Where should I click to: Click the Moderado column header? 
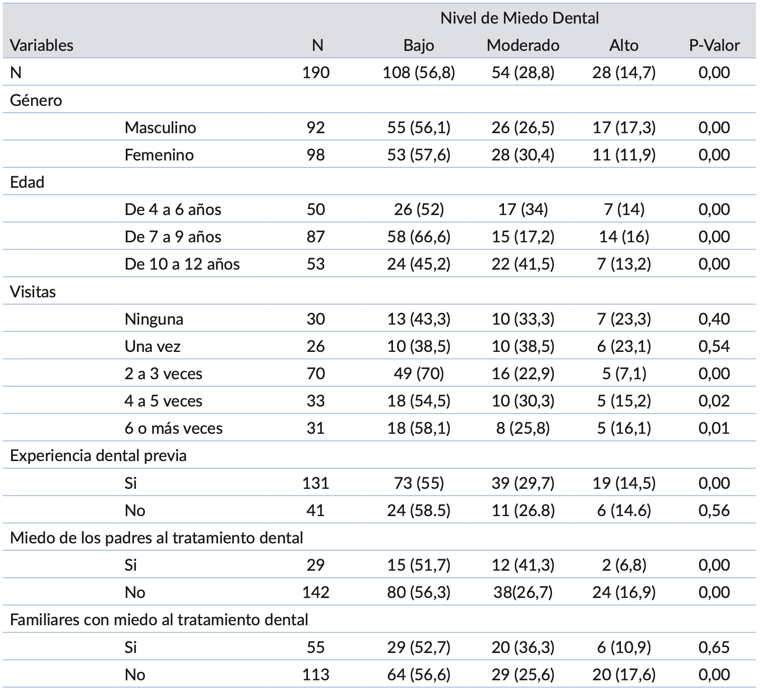(x=523, y=45)
